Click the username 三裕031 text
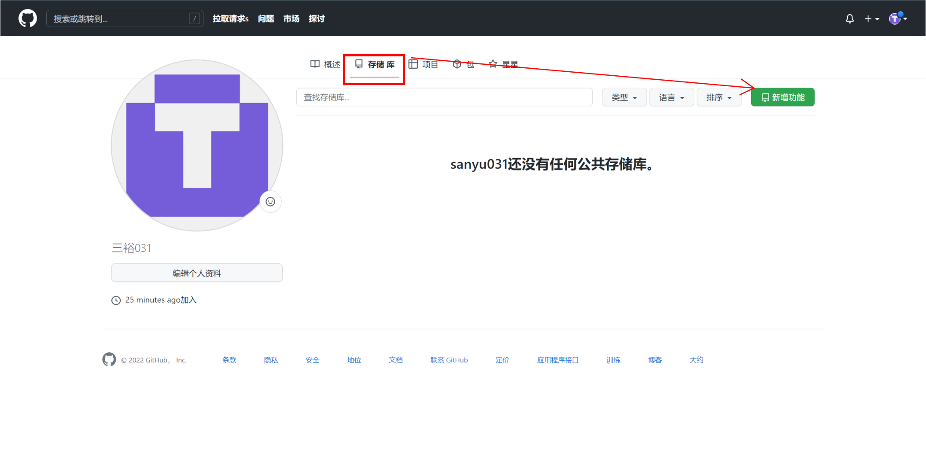Screen dimensions: 926x458 tap(131, 248)
